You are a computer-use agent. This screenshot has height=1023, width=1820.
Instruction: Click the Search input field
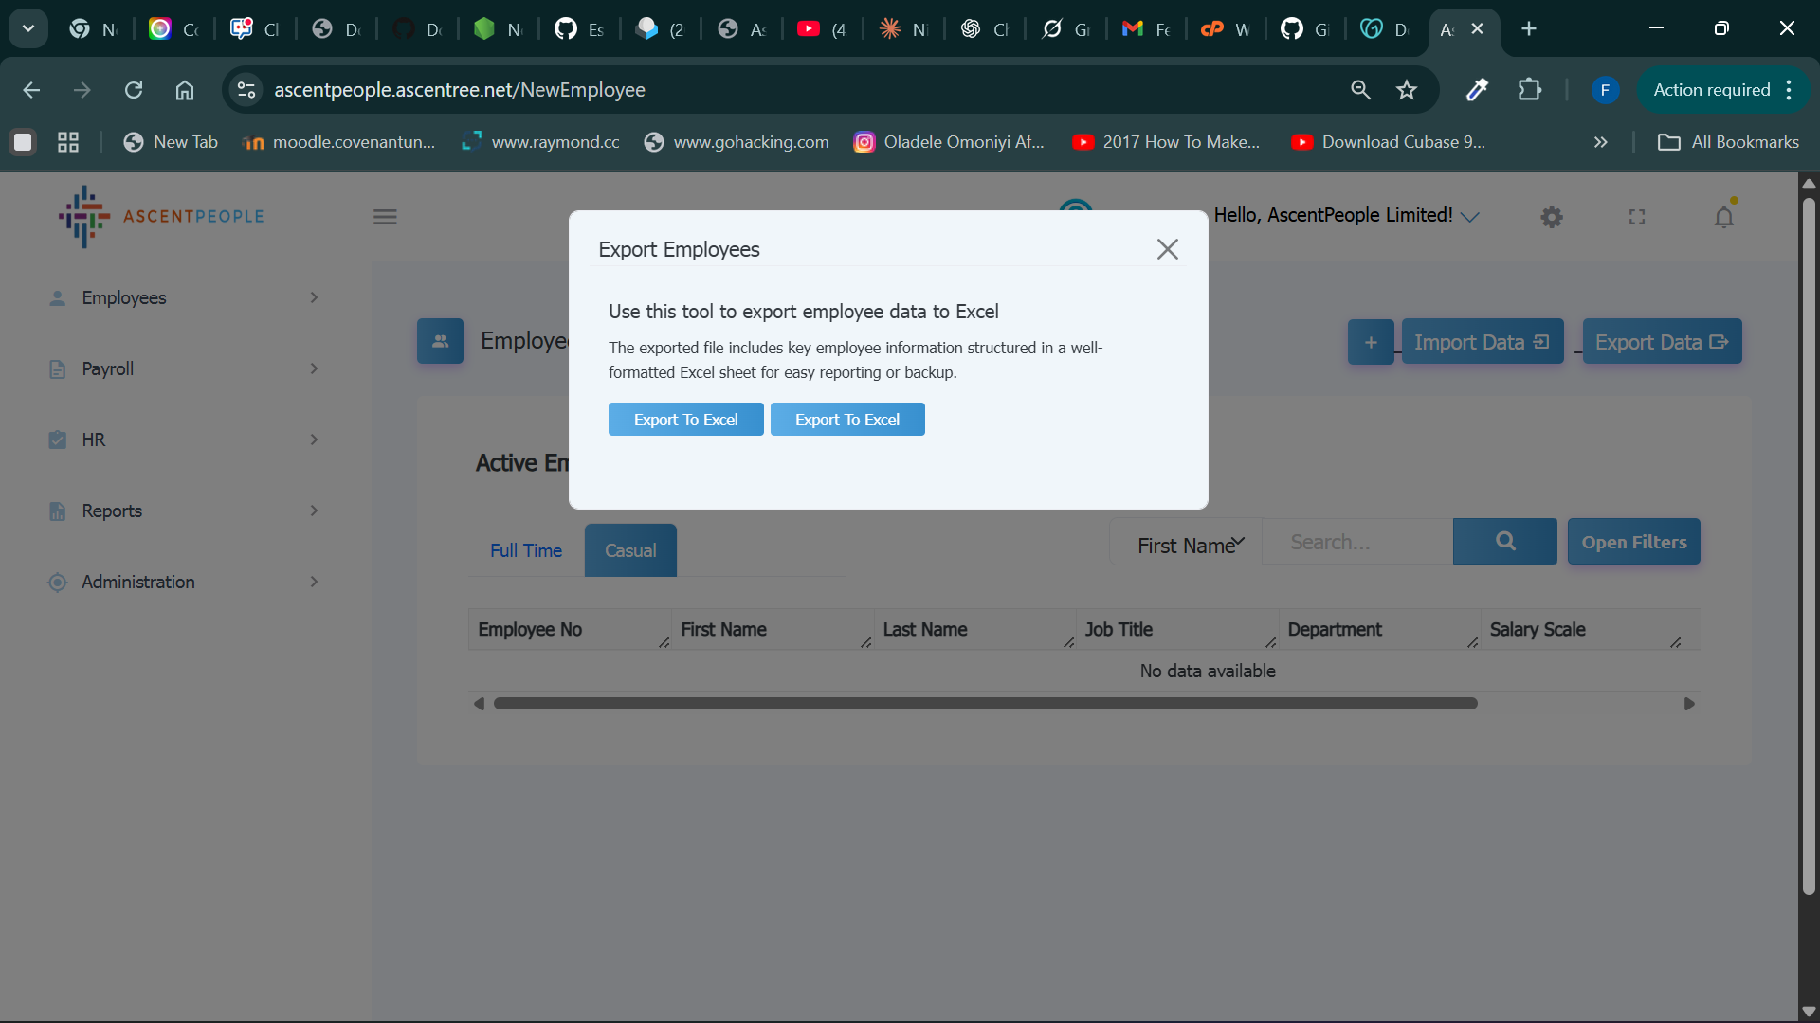1356,542
